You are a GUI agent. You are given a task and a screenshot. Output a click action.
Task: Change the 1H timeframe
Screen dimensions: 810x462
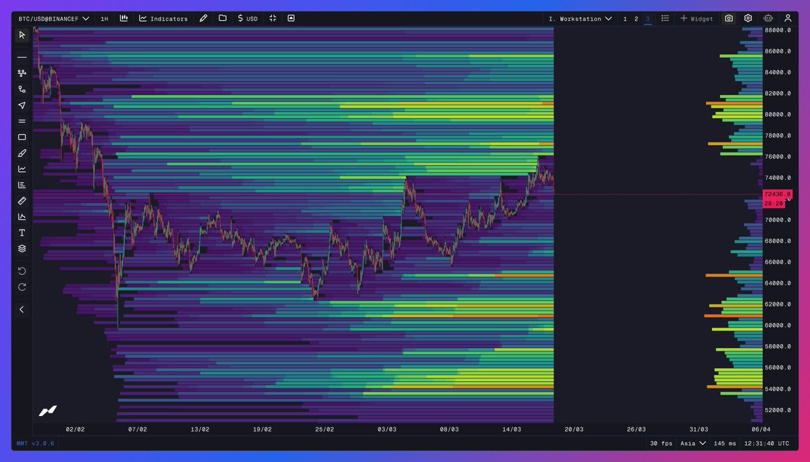[104, 19]
